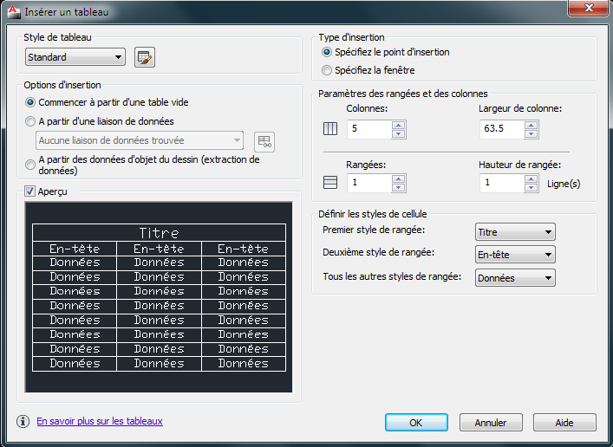
Task: Click the Titre cell in the preview
Action: pos(160,233)
